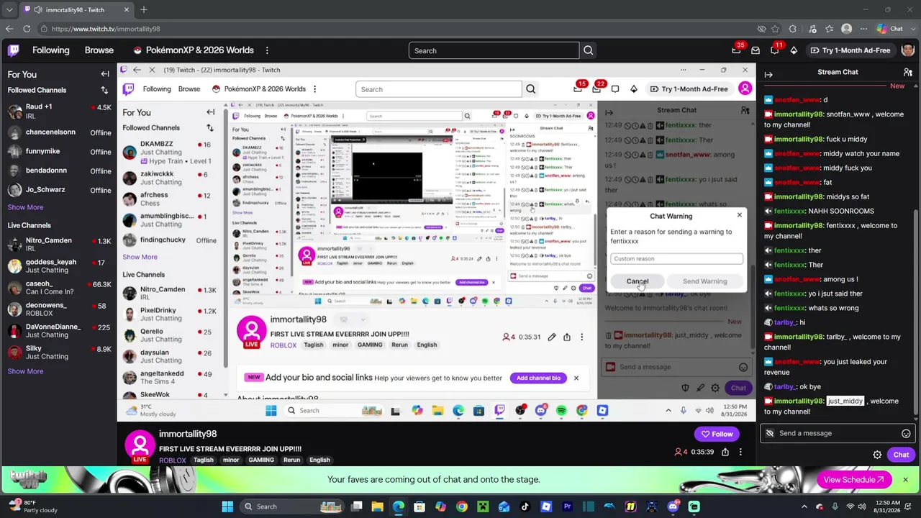Open Microsoft Edge from the taskbar
Image resolution: width=921 pixels, height=518 pixels.
click(399, 506)
